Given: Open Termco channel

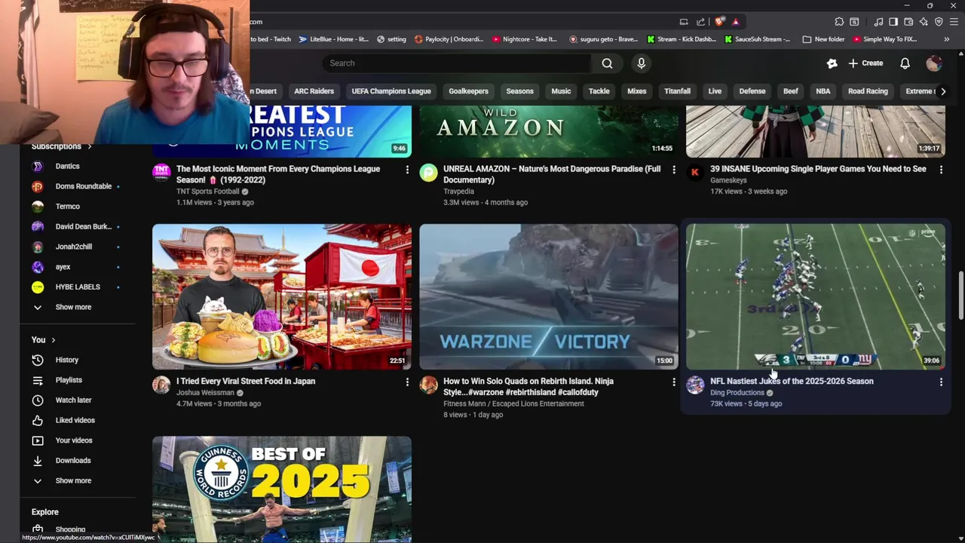Looking at the screenshot, I should (x=67, y=206).
